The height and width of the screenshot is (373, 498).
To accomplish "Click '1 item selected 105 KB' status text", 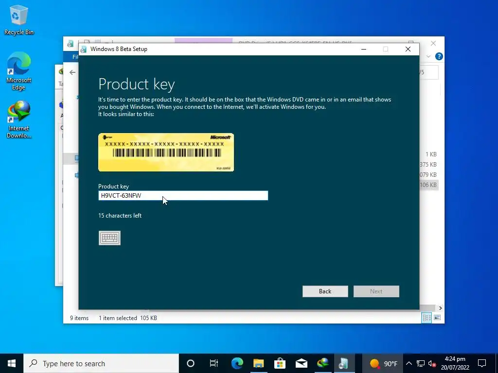I will click(128, 318).
